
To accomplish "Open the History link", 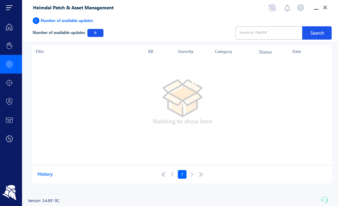I will click(45, 174).
